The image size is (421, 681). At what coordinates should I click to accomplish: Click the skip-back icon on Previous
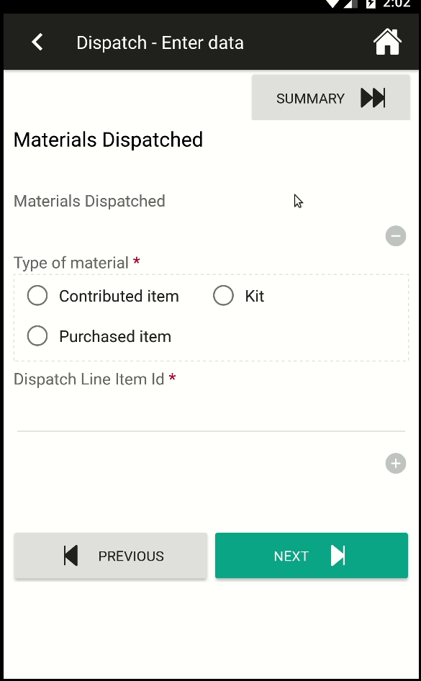coord(71,556)
